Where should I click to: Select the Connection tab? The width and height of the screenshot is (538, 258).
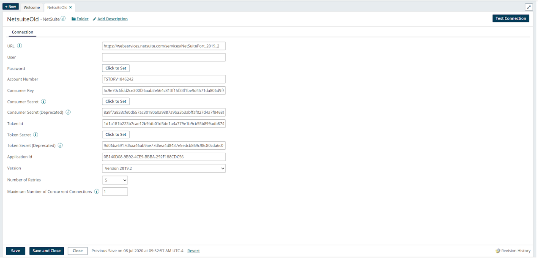pos(22,32)
